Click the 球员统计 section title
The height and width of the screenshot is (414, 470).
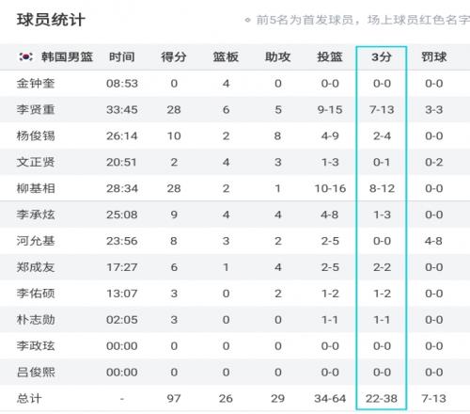(51, 20)
